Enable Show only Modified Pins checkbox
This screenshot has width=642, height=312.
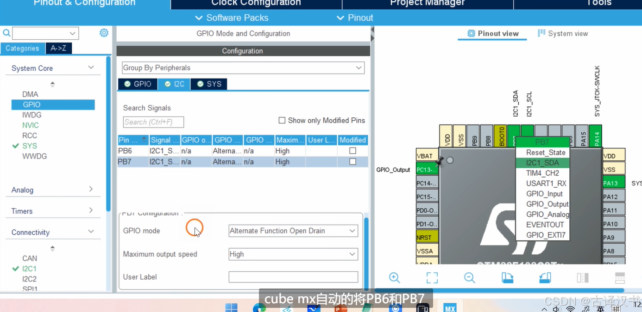point(282,120)
